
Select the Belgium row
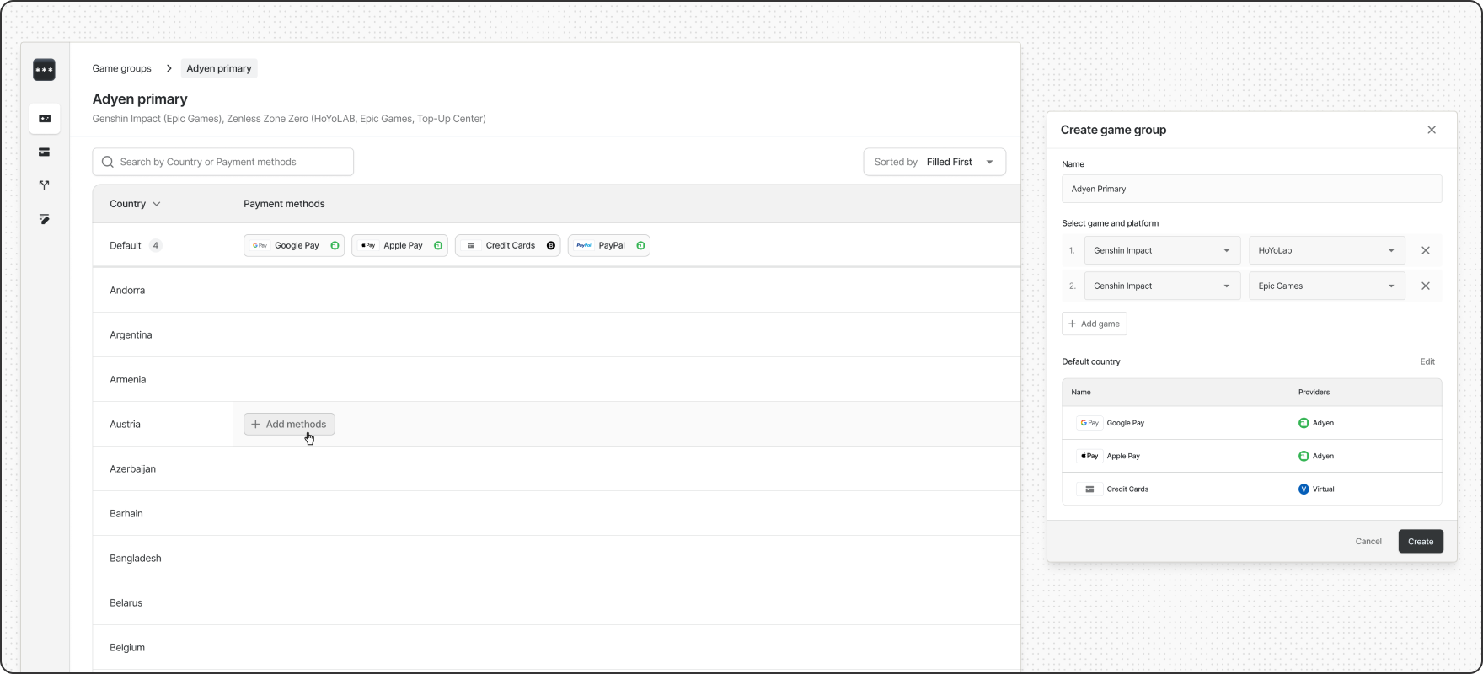(x=556, y=647)
